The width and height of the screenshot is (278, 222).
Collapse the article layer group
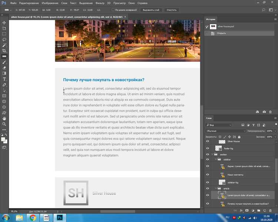pyautogui.click(x=215, y=189)
